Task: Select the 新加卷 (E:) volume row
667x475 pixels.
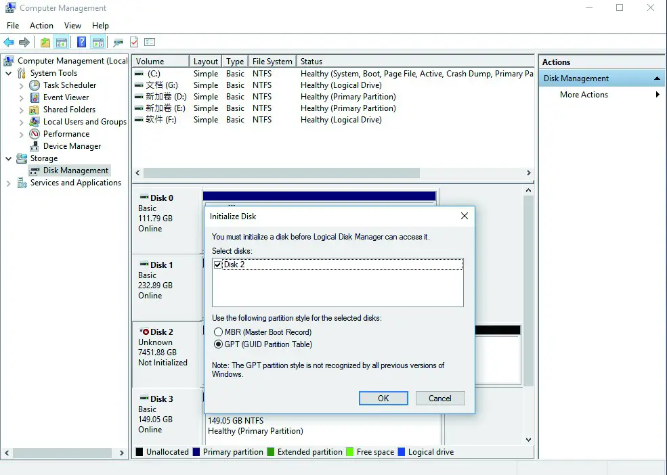Action: click(332, 108)
